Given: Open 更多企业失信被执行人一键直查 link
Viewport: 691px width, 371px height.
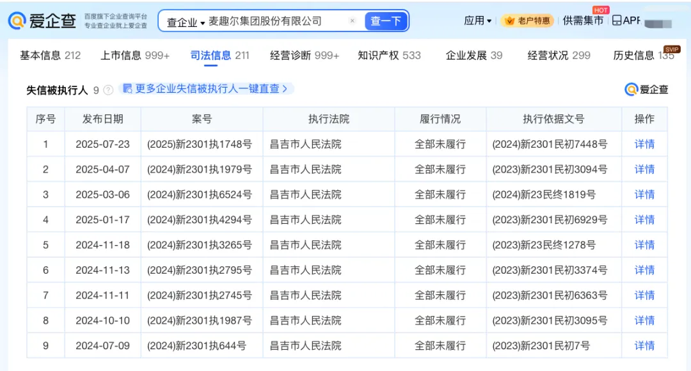Looking at the screenshot, I should [206, 89].
